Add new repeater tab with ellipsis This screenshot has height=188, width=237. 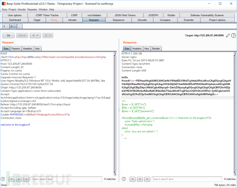20,27
